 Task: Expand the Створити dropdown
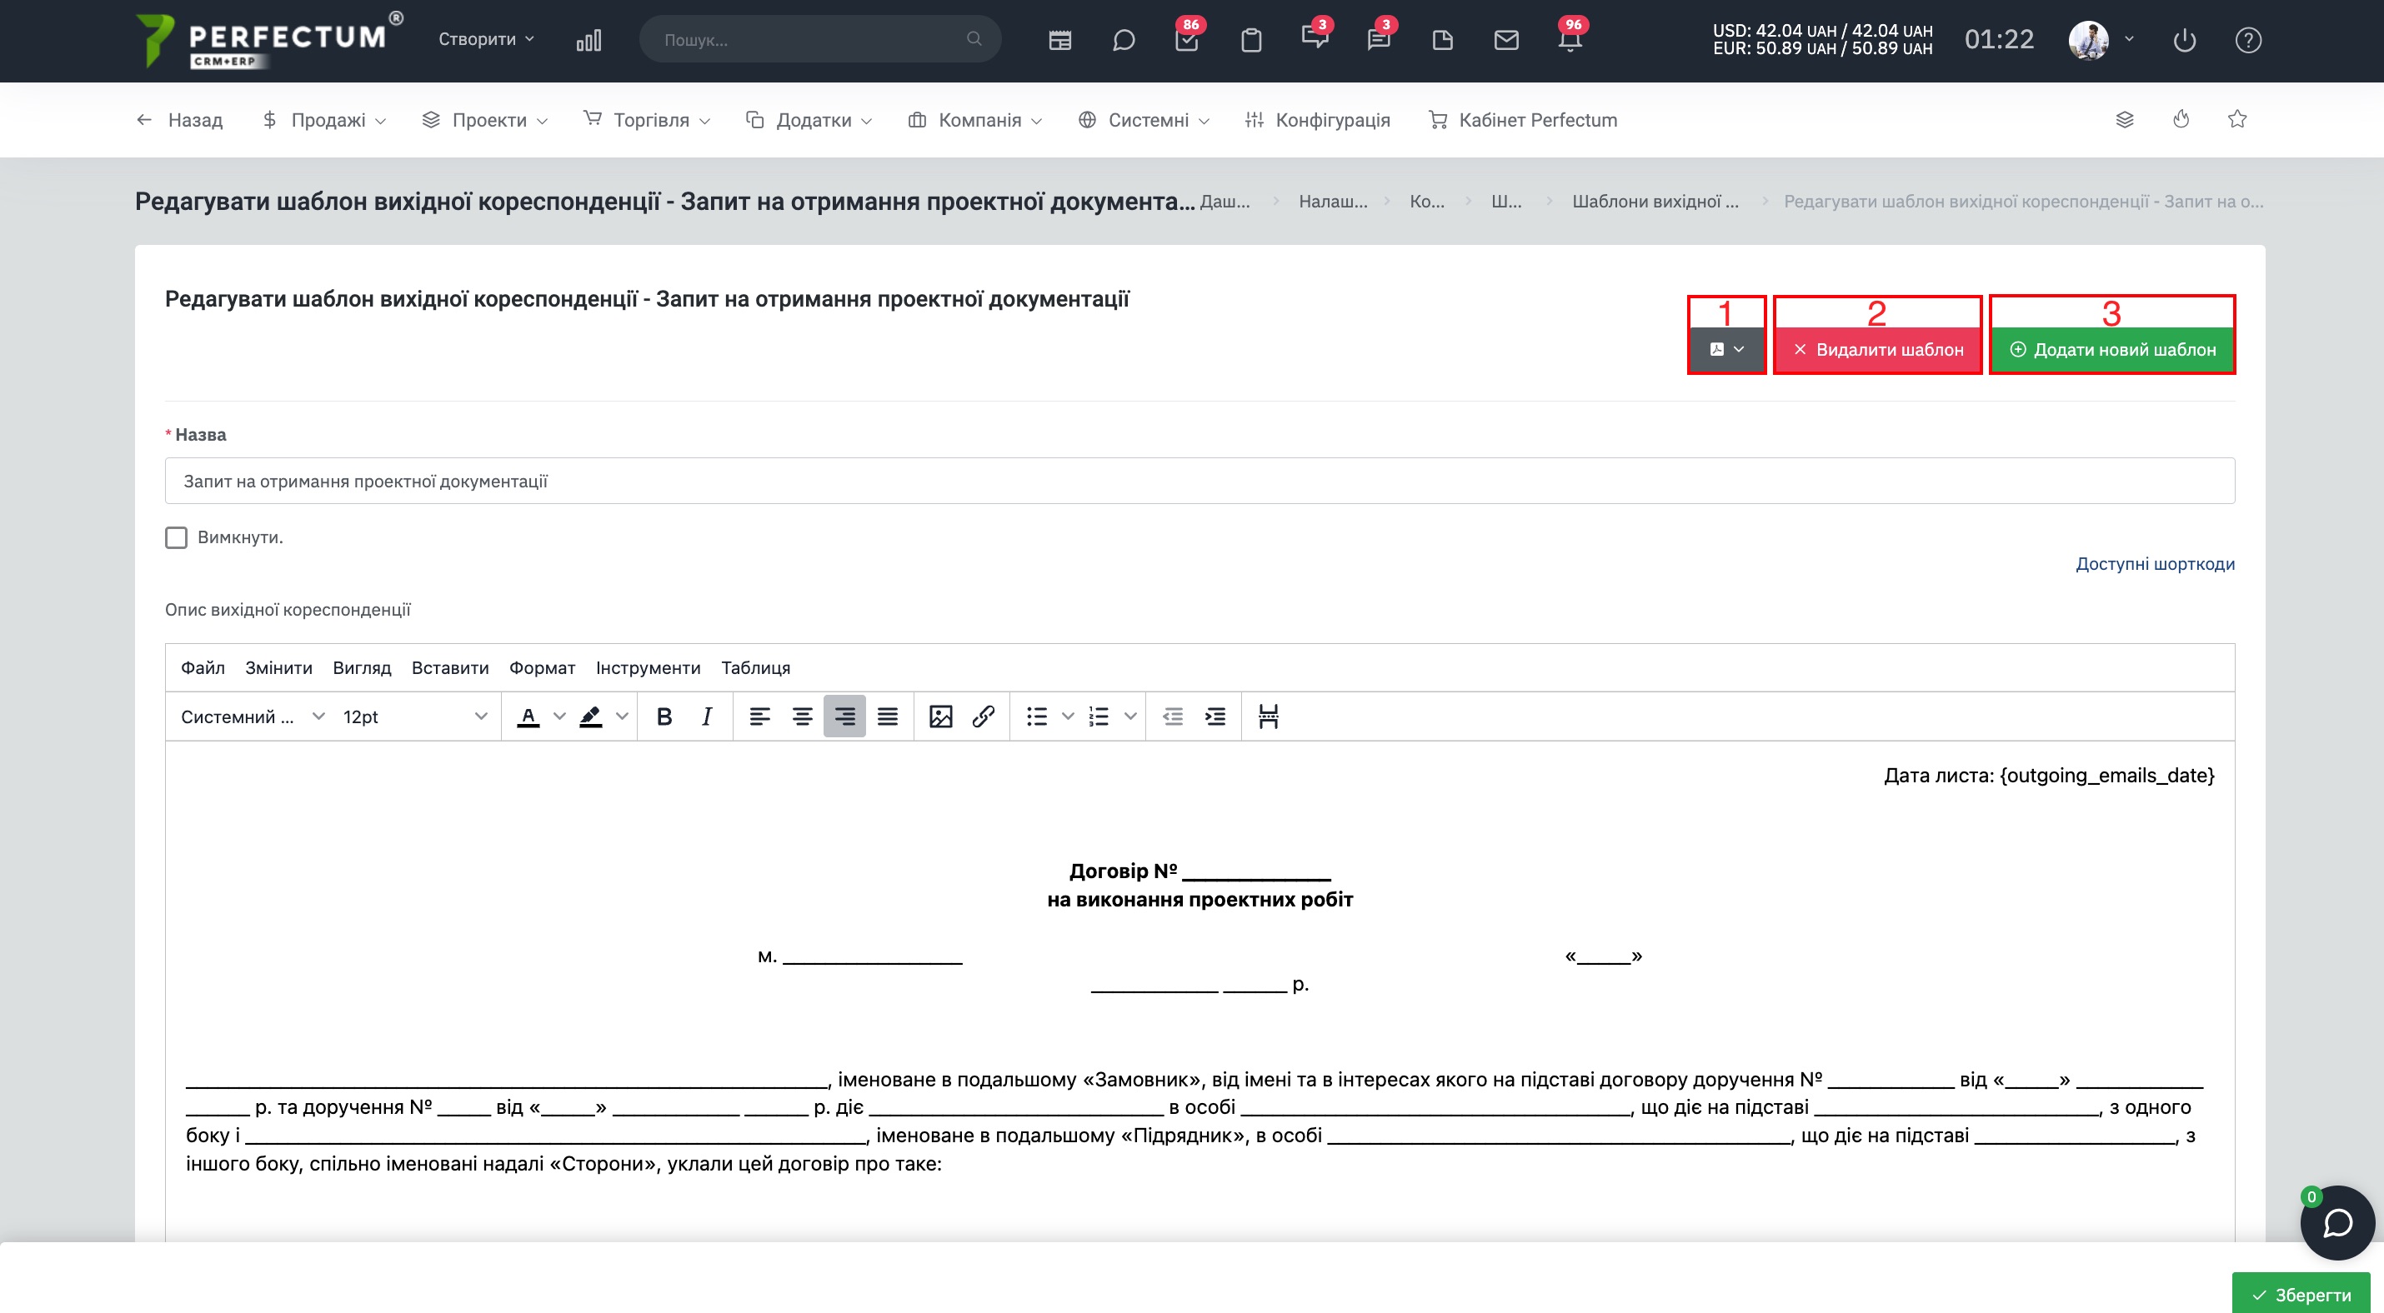(x=486, y=39)
